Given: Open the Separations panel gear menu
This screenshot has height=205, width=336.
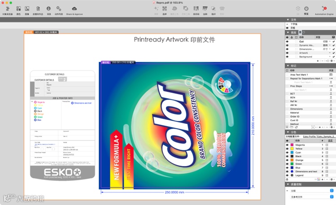Looking at the screenshot, I should [x=332, y=179].
